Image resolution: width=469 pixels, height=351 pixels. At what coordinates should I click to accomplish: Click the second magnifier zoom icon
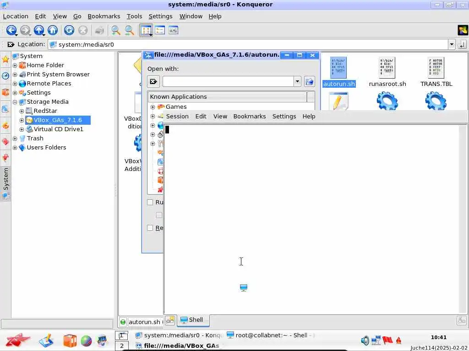(129, 30)
